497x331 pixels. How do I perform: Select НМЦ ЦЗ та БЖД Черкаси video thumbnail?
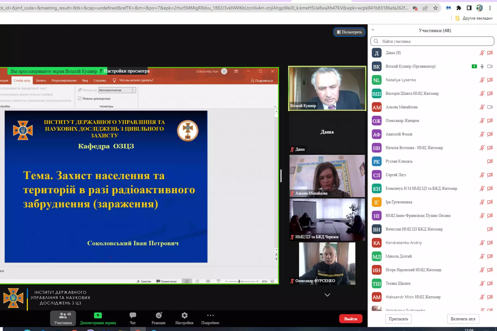tap(327, 220)
